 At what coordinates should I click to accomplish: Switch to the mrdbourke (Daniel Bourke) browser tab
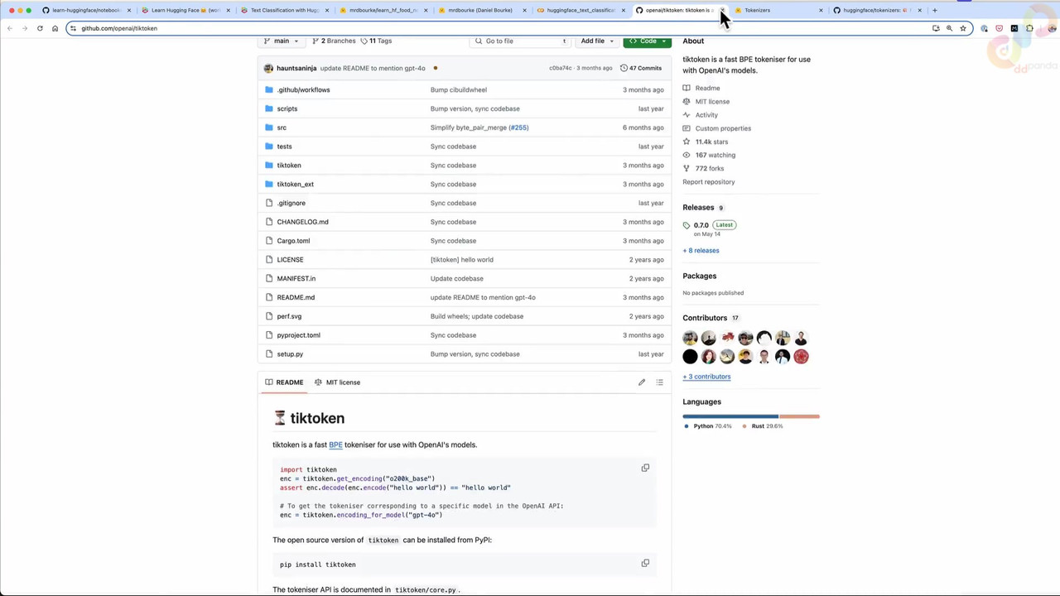tap(479, 10)
